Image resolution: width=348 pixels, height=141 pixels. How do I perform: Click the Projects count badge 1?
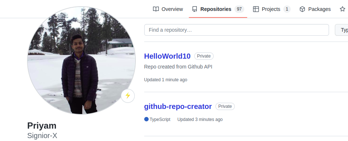tap(287, 9)
